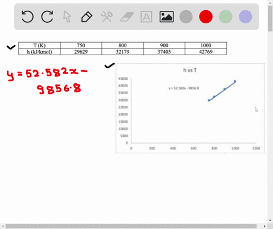The image size is (273, 229).
Task: Insert an image with the picture icon
Action: click(167, 17)
